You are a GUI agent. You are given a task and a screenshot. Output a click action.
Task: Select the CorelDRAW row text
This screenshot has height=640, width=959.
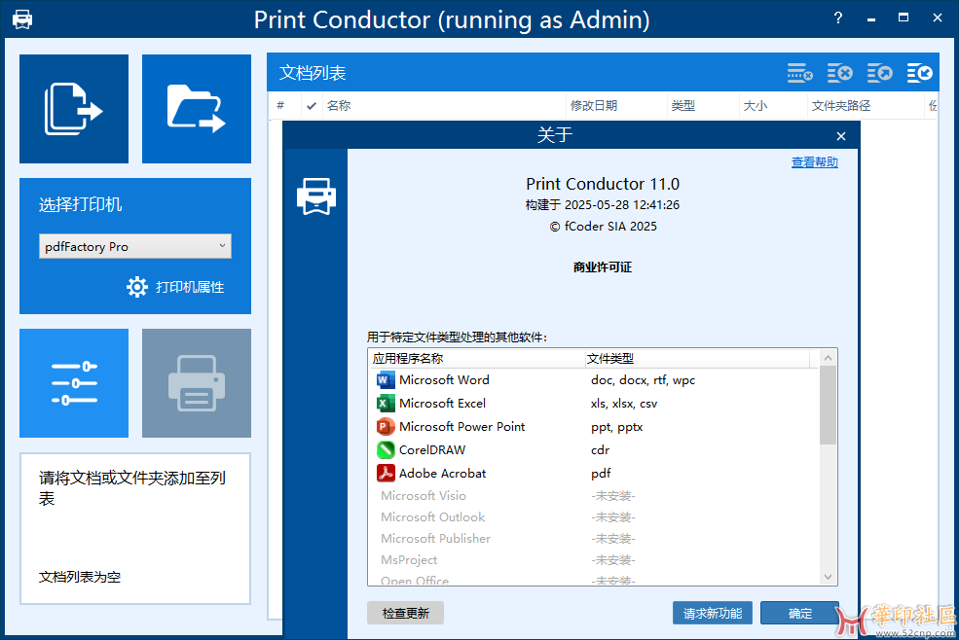pos(432,450)
